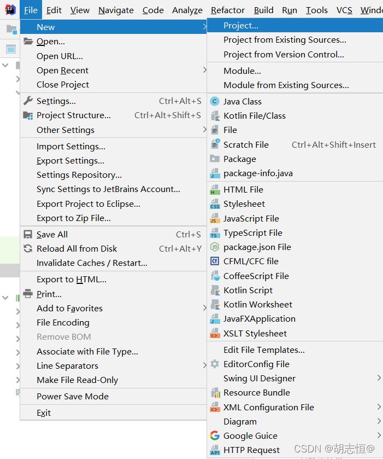383x459 pixels.
Task: Expand the Google Guice submenu arrow
Action: point(379,435)
